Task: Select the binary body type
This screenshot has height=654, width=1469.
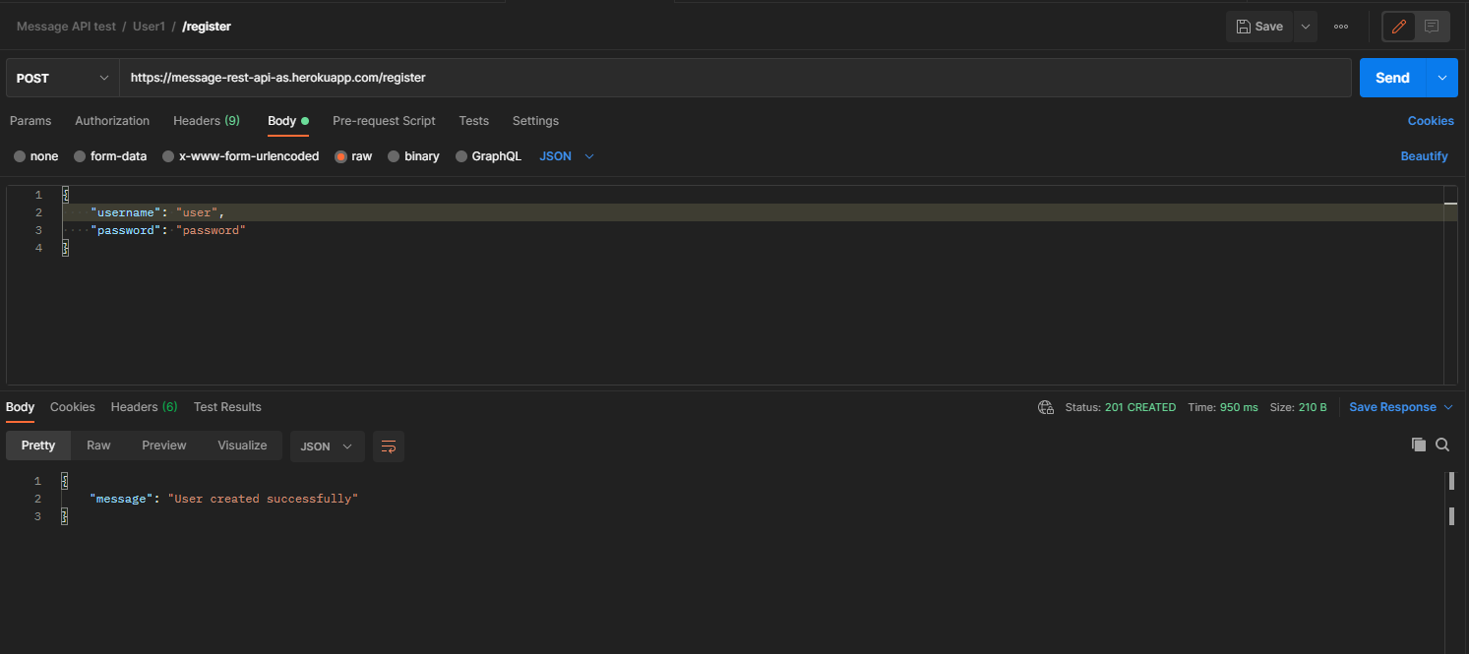Action: [413, 156]
